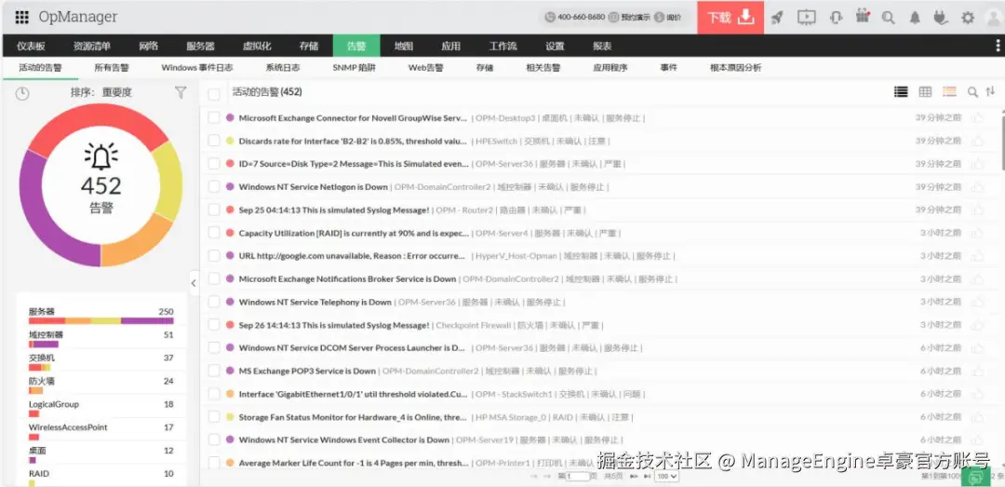Viewport: 1005px width, 487px height.
Task: Open the 网络 network menu
Action: (149, 47)
